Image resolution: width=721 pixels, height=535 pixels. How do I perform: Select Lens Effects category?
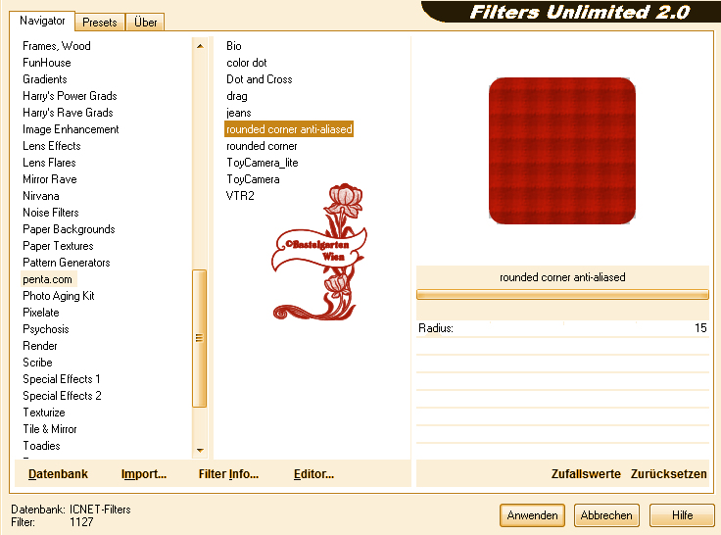[x=52, y=146]
